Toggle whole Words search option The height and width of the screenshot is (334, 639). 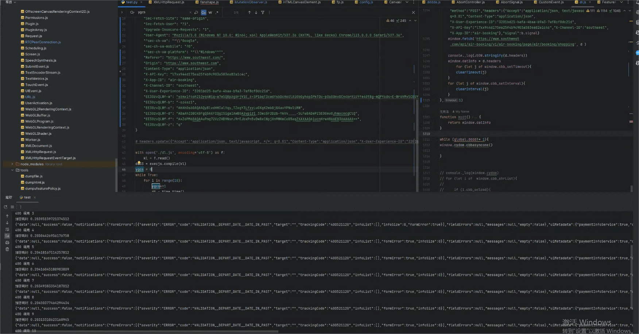(x=210, y=12)
